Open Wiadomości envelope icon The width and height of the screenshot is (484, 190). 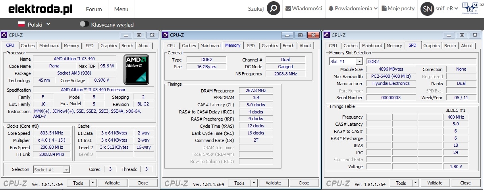(x=288, y=8)
